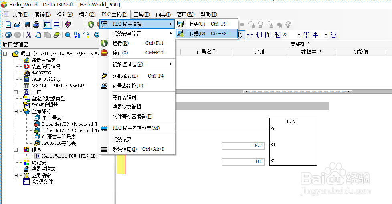392x204 pixels.
Task: Click the Print toolbar icon
Action: [36, 24]
